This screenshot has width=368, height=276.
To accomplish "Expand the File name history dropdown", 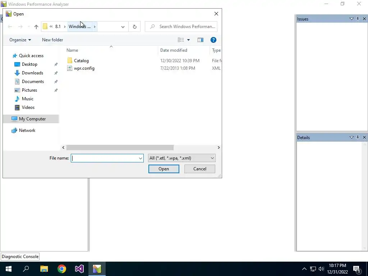I will click(141, 158).
